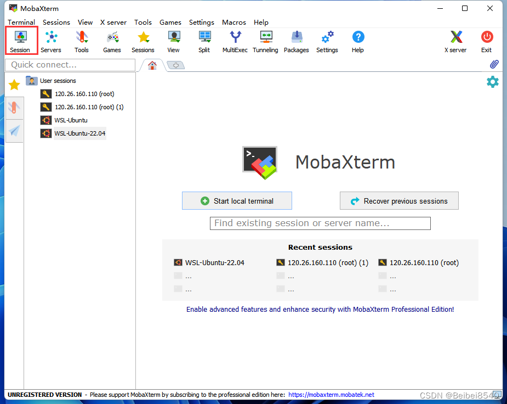Open the sidebar settings gear icon
Screen dimensions: 507x404
coord(493,81)
